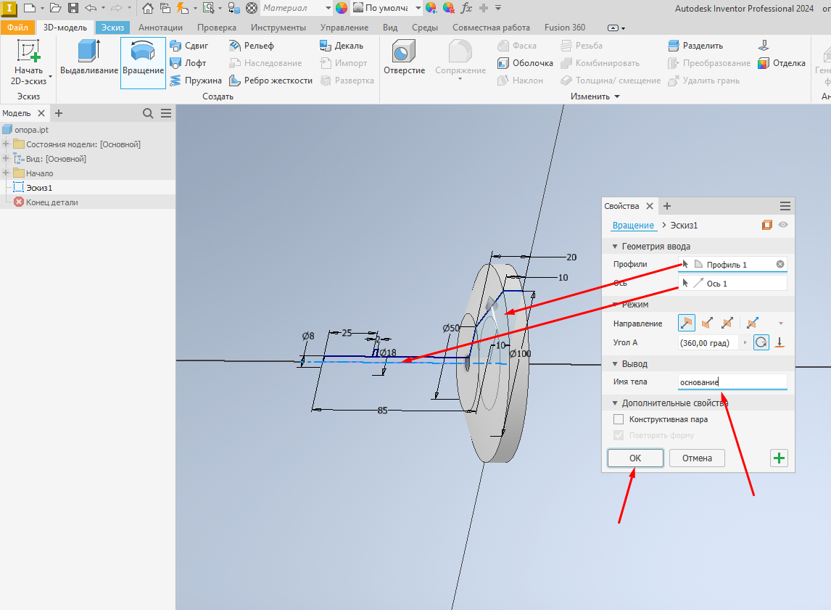The image size is (831, 610).
Task: Open the Свойства panel hamburger menu
Action: coord(785,205)
